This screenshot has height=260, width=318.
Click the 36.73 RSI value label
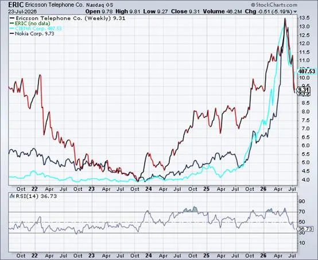pyautogui.click(x=305, y=229)
